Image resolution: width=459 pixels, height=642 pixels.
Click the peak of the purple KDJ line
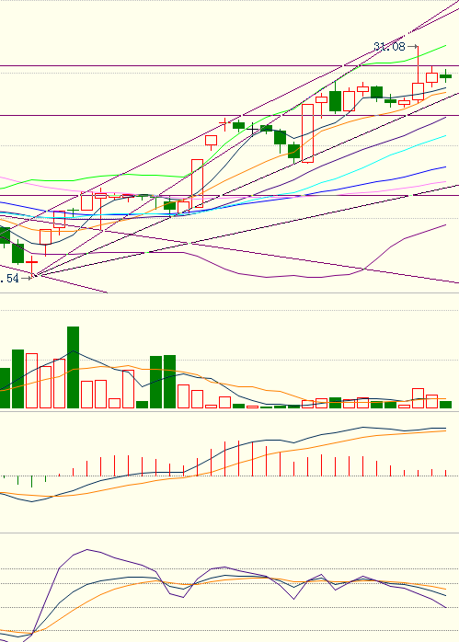pos(86,550)
